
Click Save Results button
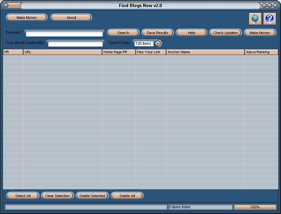point(157,33)
